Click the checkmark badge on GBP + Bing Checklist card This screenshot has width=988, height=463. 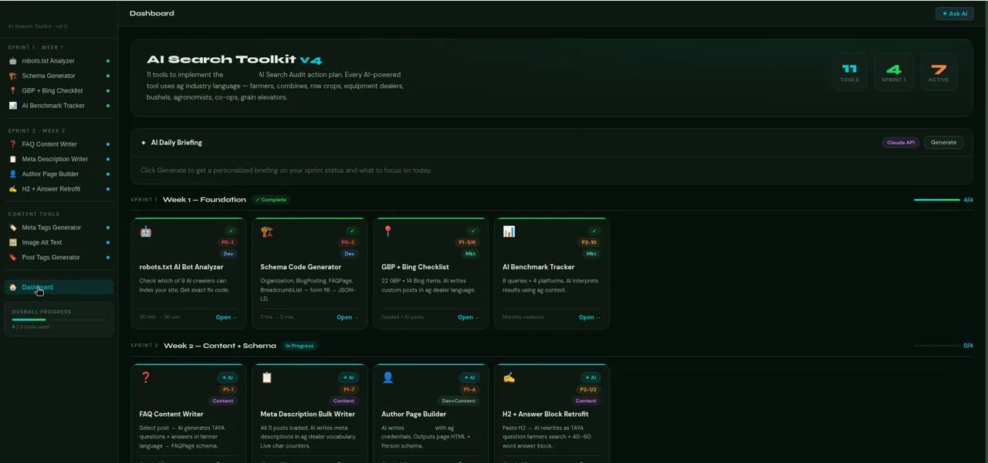click(x=473, y=231)
